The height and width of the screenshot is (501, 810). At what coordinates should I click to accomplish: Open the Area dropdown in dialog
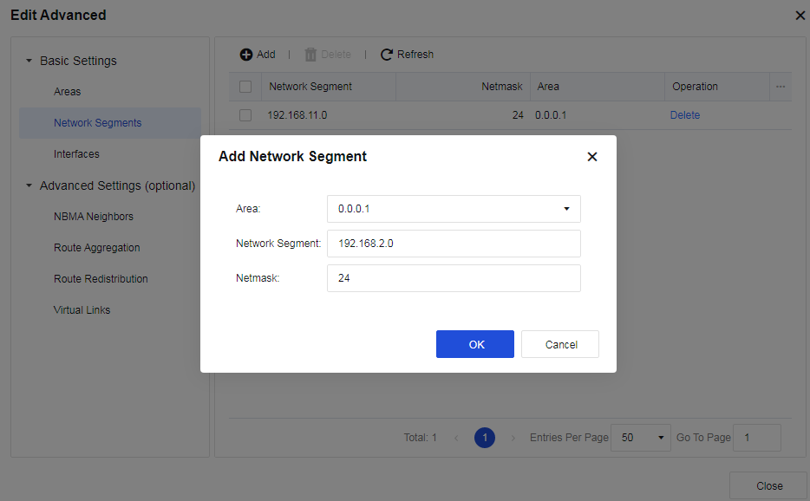[x=454, y=209]
